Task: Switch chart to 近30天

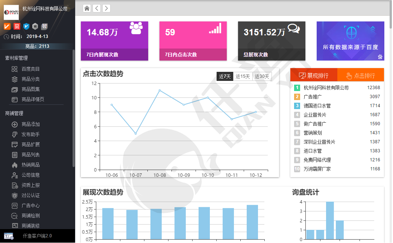Action: 262,76
